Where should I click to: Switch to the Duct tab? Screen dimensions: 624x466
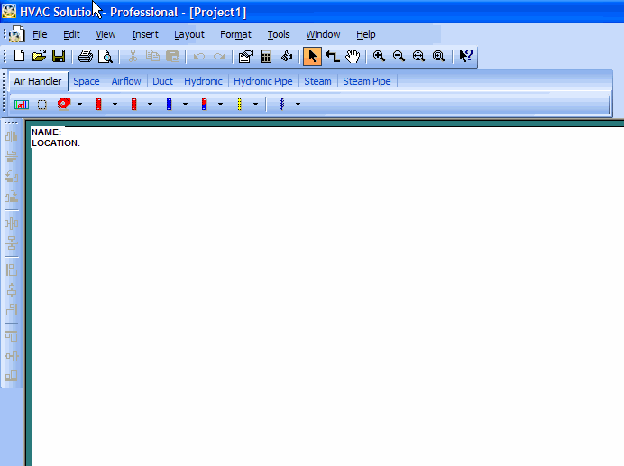click(x=163, y=81)
